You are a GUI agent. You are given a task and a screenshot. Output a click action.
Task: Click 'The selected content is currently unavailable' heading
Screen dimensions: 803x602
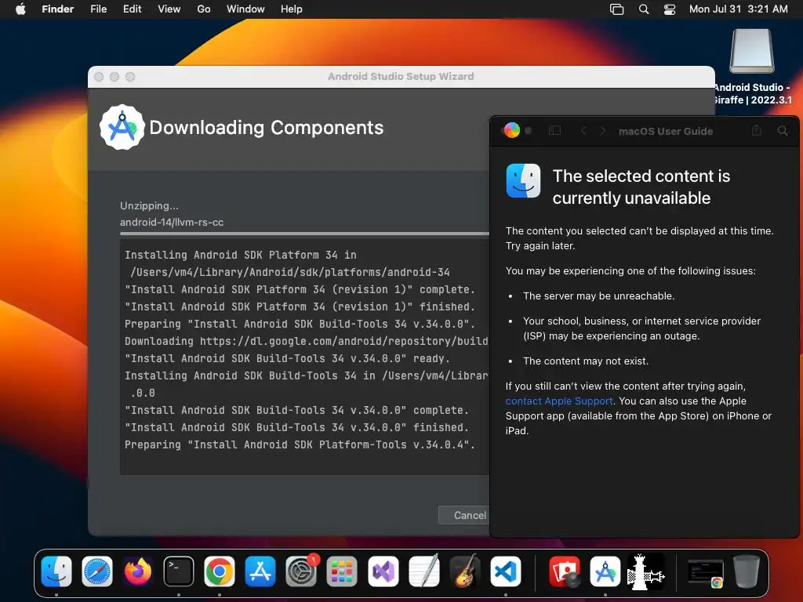tap(641, 187)
